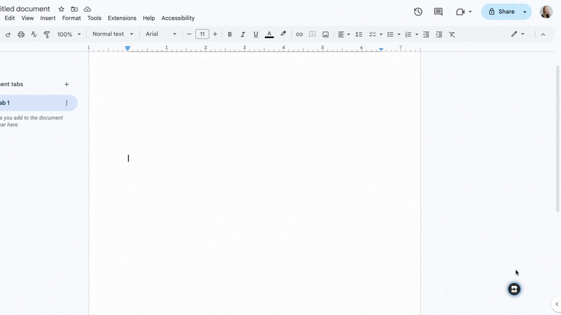
Task: Click the insert link icon
Action: click(299, 34)
